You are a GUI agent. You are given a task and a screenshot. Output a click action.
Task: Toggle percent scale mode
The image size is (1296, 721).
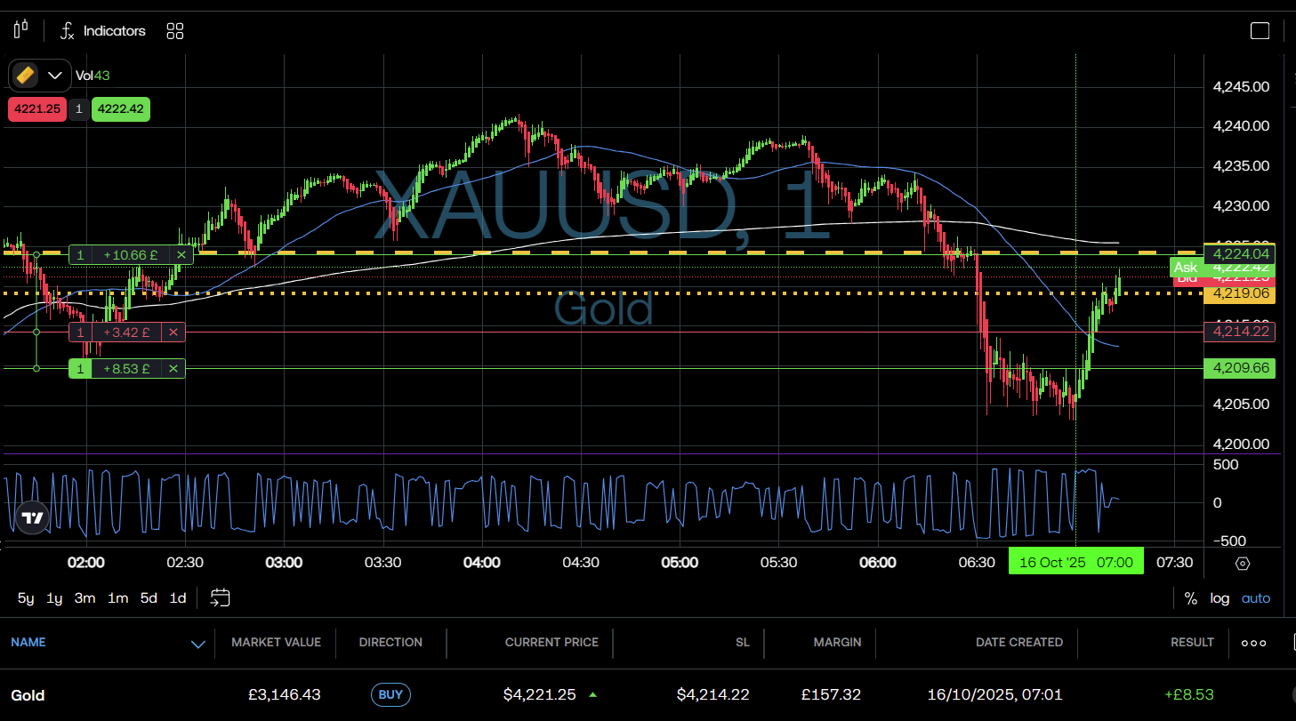1190,598
